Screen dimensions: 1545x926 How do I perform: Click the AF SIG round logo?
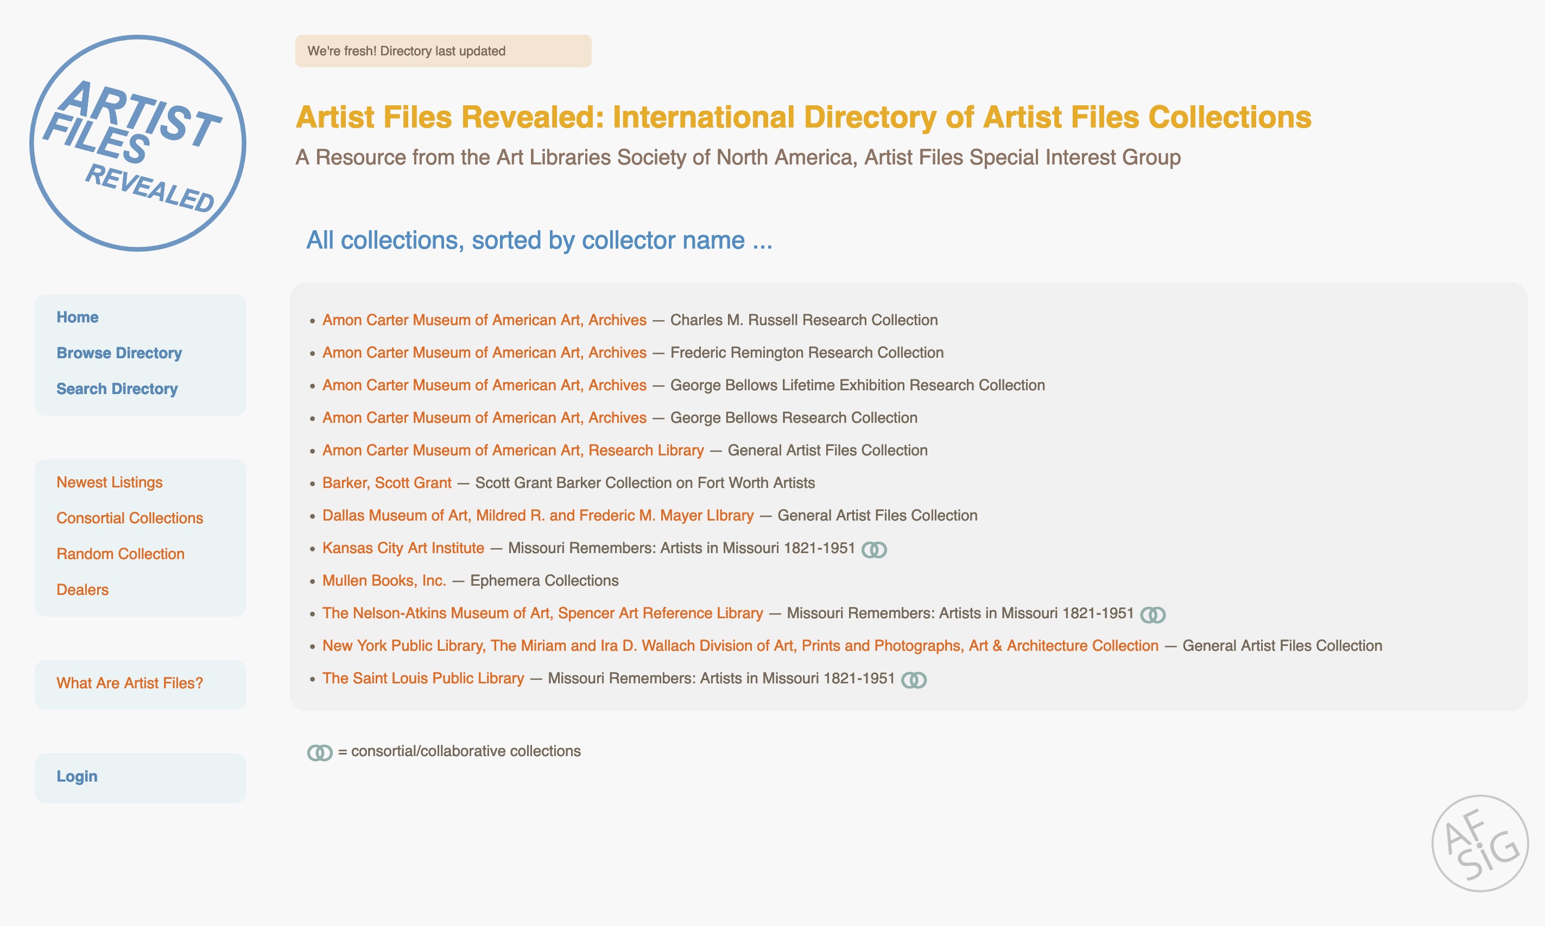coord(1479,843)
